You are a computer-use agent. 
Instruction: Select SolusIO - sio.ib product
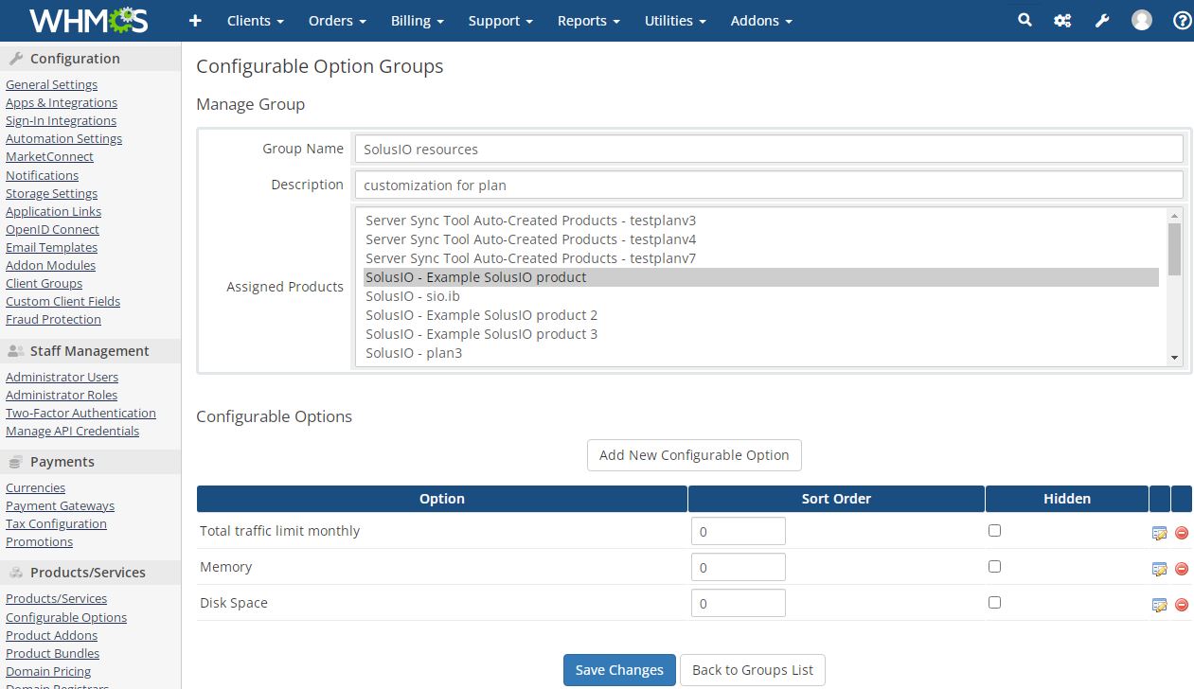point(761,296)
